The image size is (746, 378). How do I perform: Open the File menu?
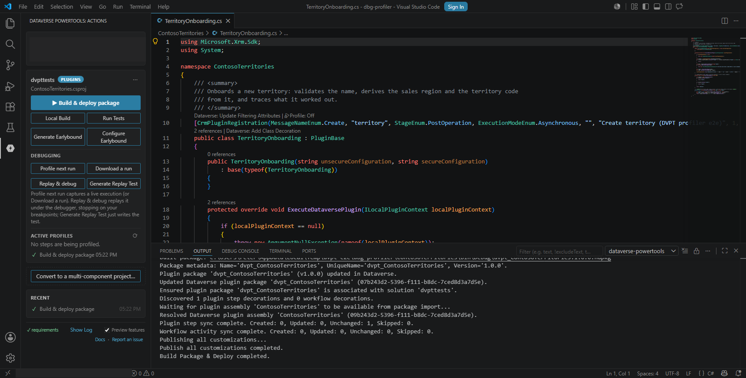(23, 7)
